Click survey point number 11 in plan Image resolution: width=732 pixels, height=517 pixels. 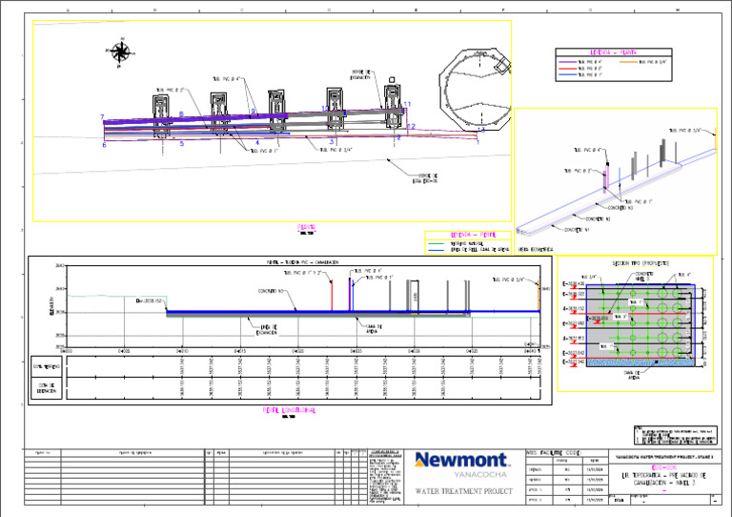click(407, 105)
